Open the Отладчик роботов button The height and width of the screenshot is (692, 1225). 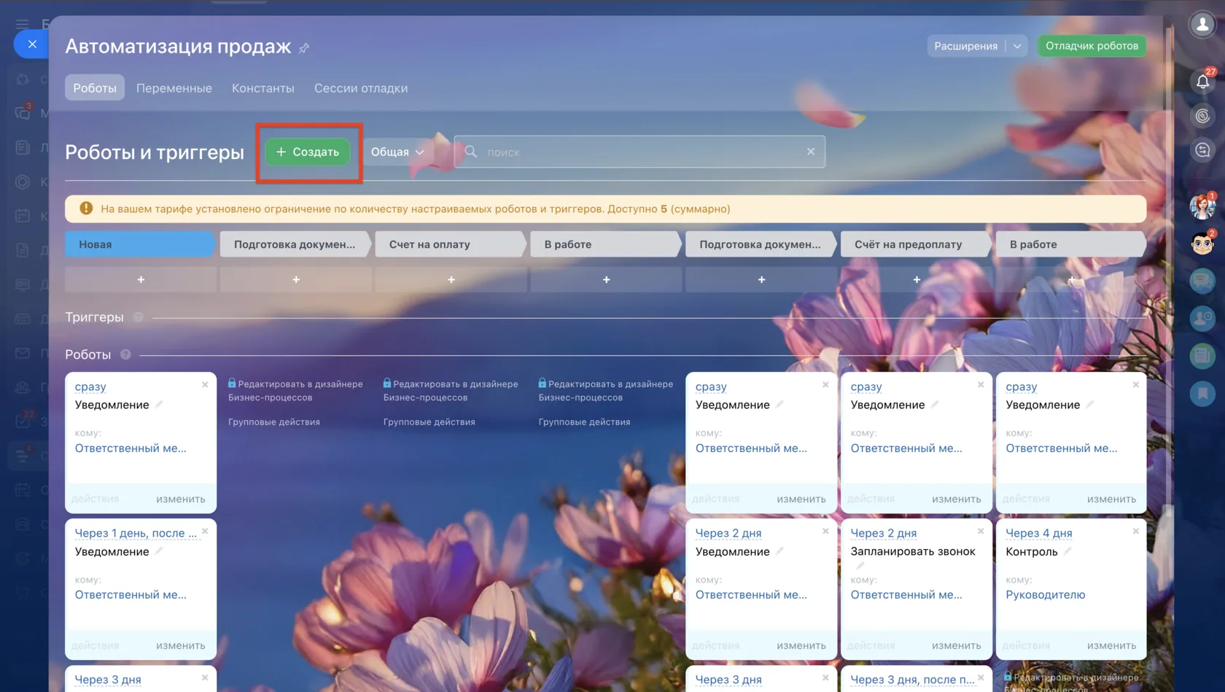pyautogui.click(x=1092, y=46)
